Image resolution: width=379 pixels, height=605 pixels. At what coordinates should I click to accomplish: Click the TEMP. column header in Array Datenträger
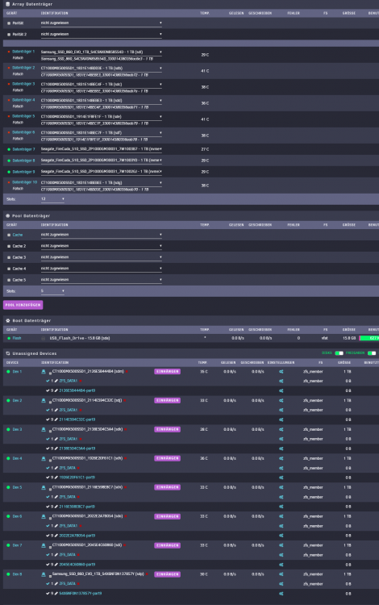(204, 13)
